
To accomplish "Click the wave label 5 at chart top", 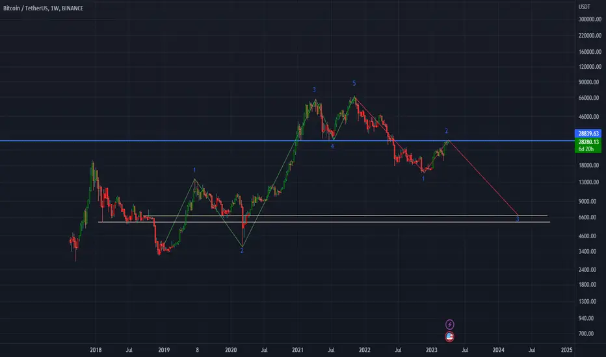I will click(354, 83).
